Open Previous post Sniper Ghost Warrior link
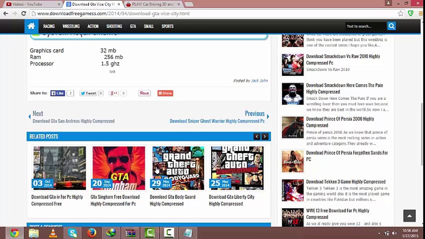The width and height of the screenshot is (425, 239). [217, 121]
